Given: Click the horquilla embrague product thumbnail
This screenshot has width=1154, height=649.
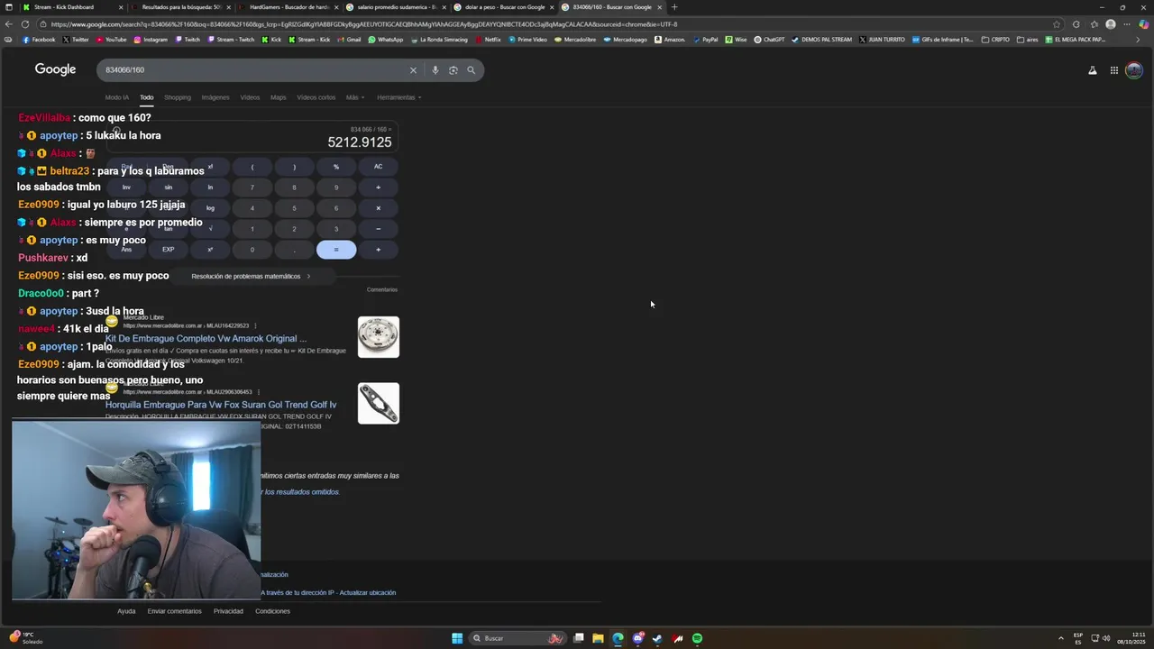Looking at the screenshot, I should pos(379,403).
